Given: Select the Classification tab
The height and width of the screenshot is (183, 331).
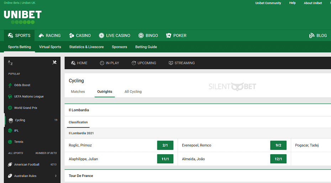Looking at the screenshot, I should tap(78, 122).
